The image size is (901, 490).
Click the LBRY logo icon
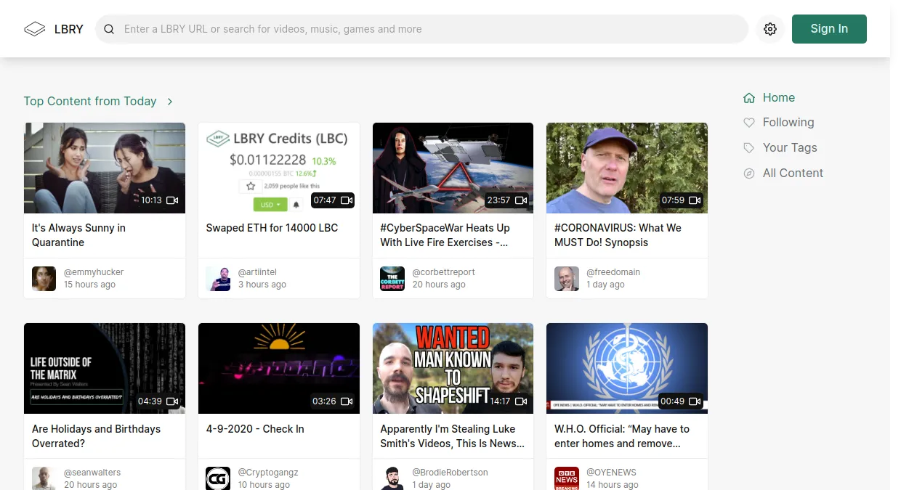point(35,29)
